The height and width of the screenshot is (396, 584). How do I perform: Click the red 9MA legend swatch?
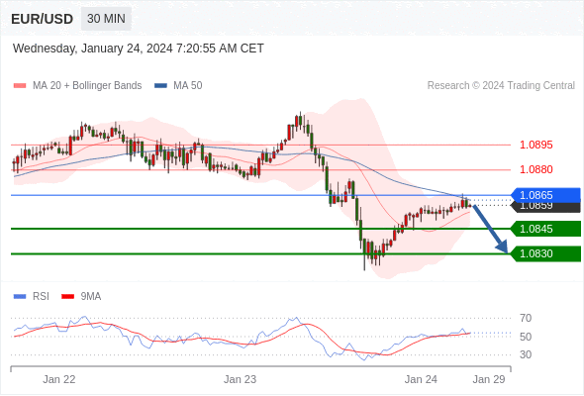pyautogui.click(x=67, y=297)
